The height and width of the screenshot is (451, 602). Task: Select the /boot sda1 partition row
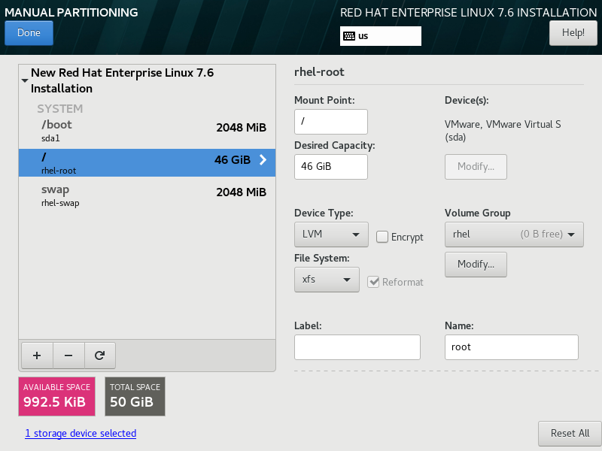pyautogui.click(x=147, y=131)
